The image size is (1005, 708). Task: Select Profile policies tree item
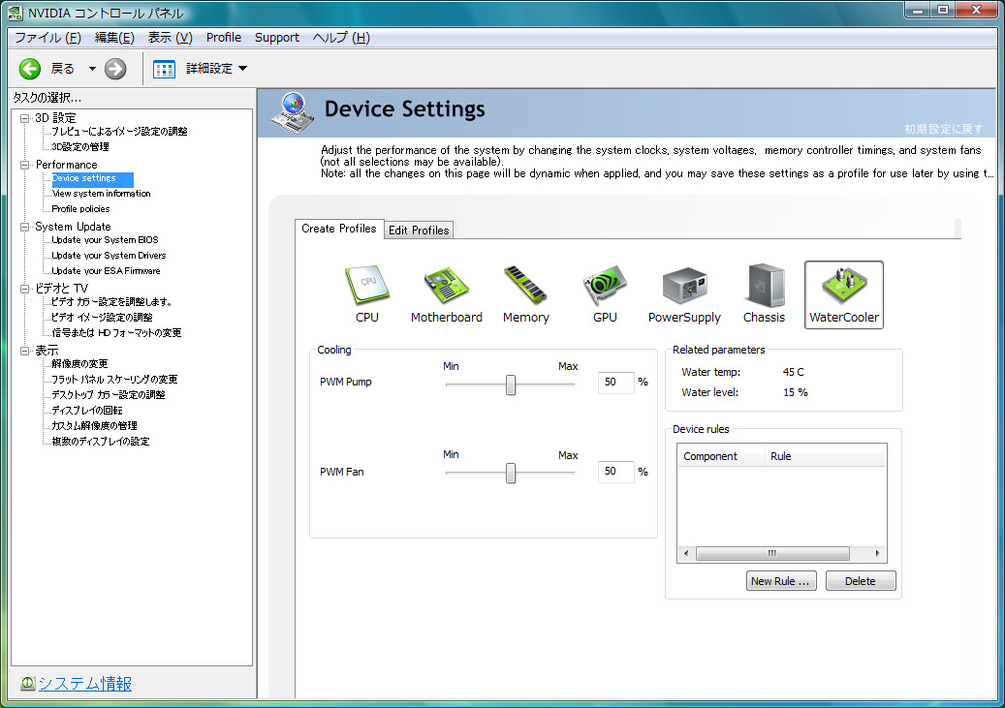click(x=80, y=209)
